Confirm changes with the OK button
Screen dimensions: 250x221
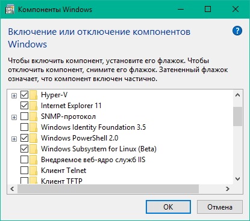pos(168,207)
